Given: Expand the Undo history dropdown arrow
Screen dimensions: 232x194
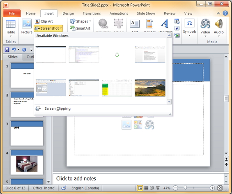Looking at the screenshot, I should [x=18, y=49].
